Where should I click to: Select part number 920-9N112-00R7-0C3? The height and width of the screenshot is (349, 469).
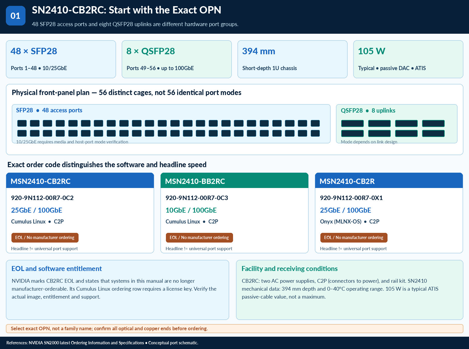tap(197, 198)
